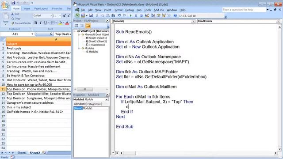Viewport: 283px width, 159px height.
Task: Open Name Box A11 dropdown arrow
Action: pos(32,34)
